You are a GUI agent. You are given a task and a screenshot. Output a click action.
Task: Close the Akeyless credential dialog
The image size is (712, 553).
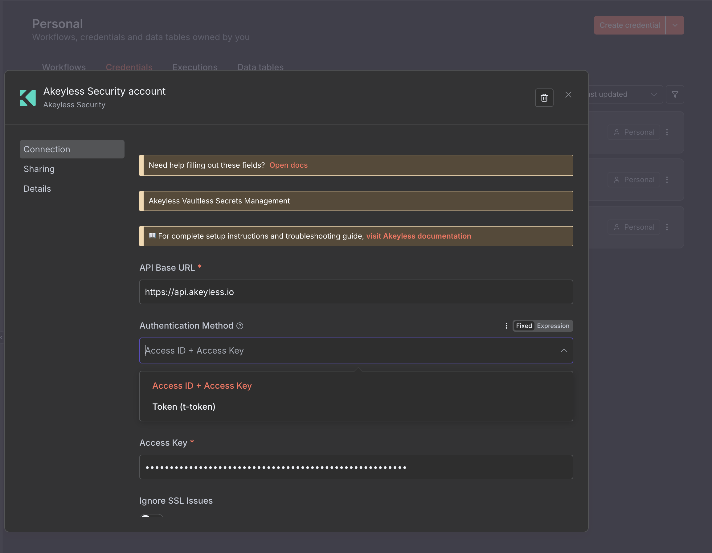point(568,95)
